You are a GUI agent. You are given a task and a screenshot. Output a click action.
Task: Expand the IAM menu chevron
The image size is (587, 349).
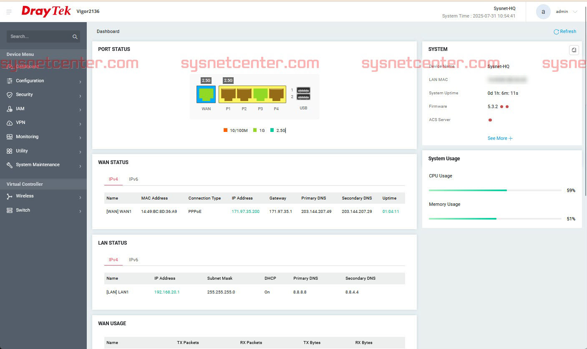[x=80, y=110]
